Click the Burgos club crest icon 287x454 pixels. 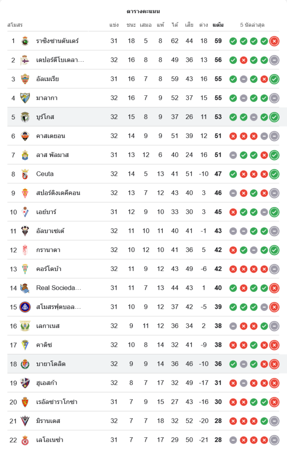point(25,117)
